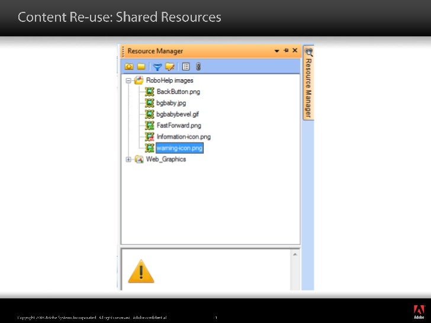This screenshot has width=431, height=323.
Task: Click the image icon beside bgbabybevel.gif
Action: coord(150,114)
